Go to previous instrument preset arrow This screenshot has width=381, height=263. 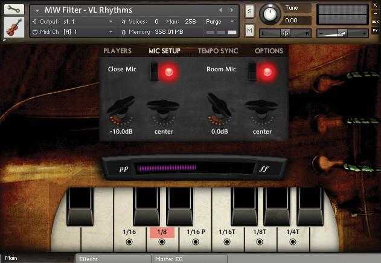pyautogui.click(x=220, y=10)
